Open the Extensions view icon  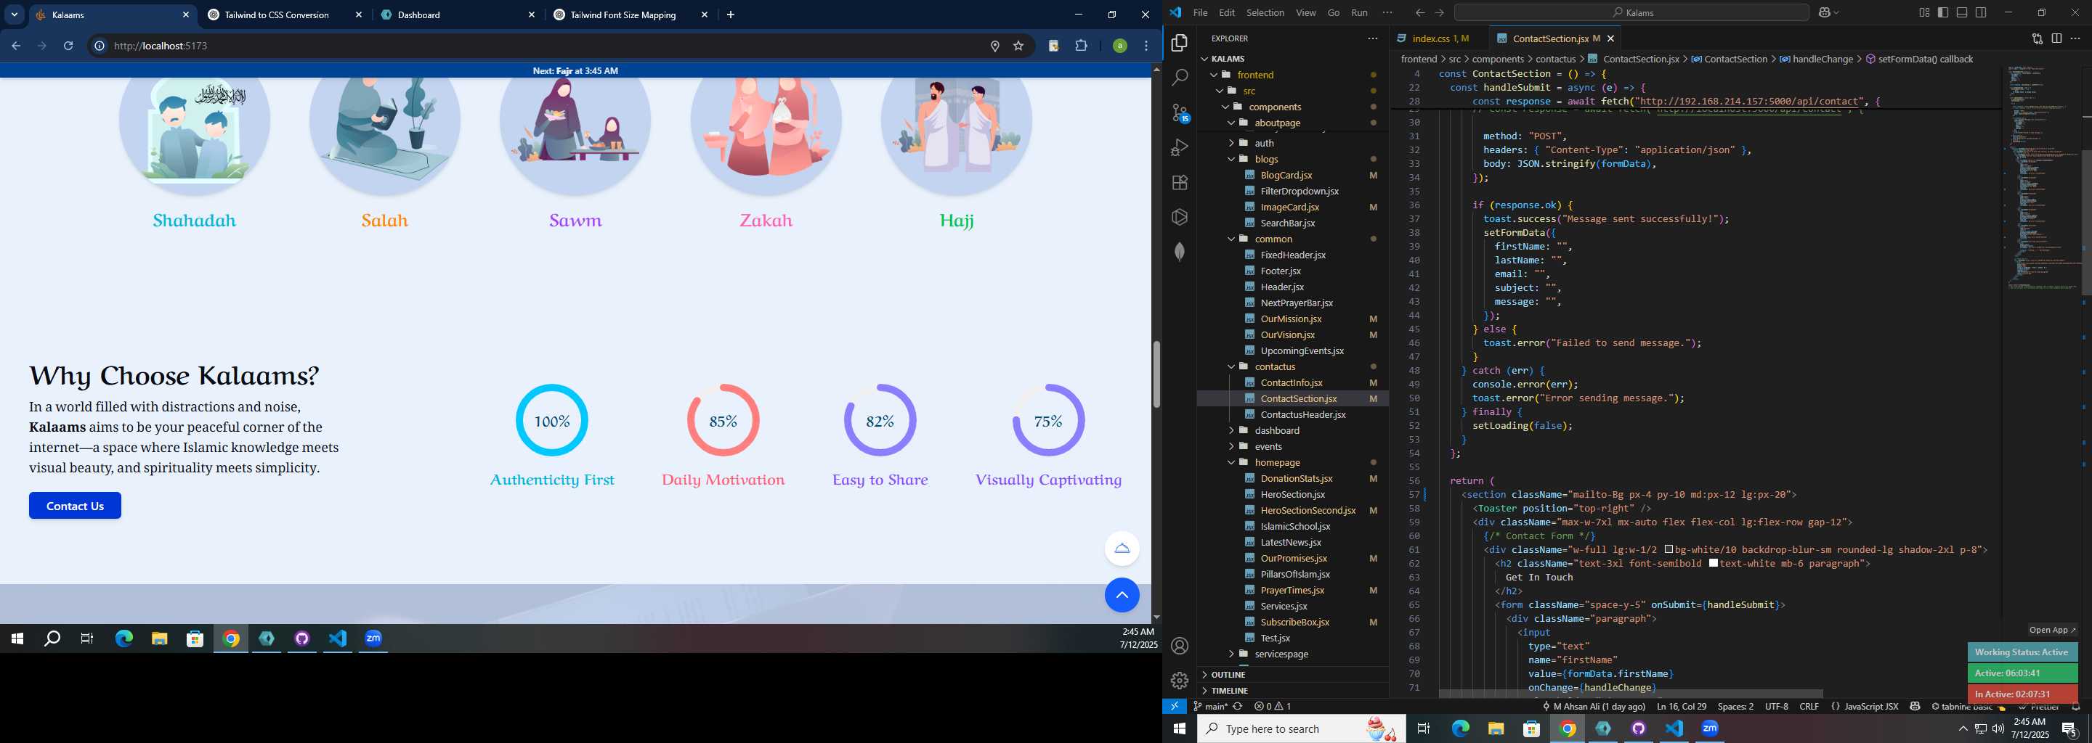[1180, 183]
